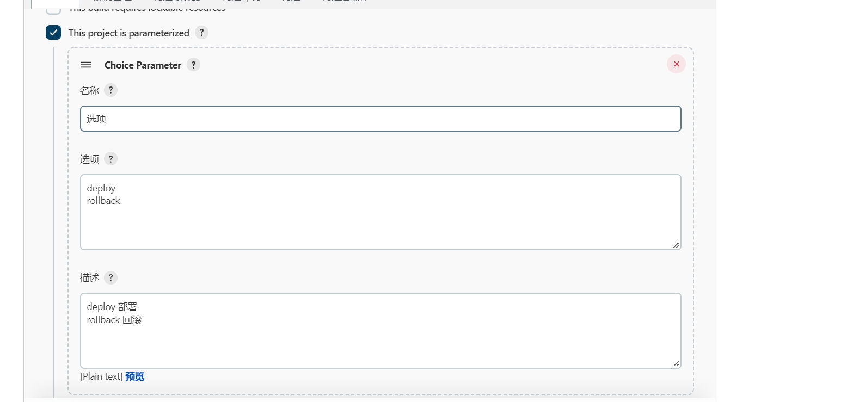Click the rollback line in the choices box
Viewport: 841px width, 402px height.
coord(103,200)
